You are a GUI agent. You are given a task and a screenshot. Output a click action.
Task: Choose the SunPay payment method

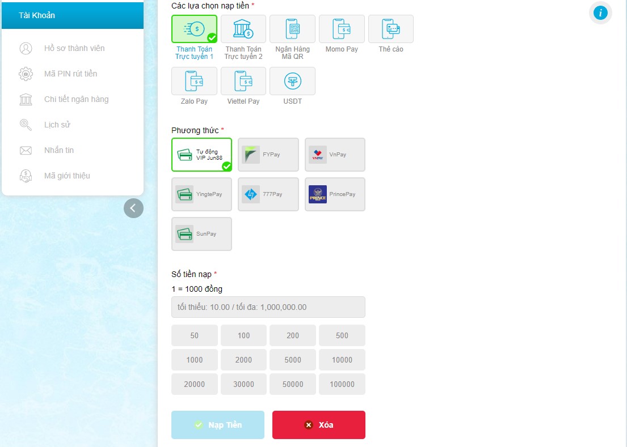tap(201, 234)
